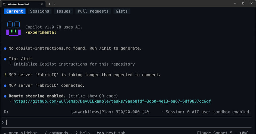
Task: Click the Copilot mascot logo
Action: pos(13,28)
